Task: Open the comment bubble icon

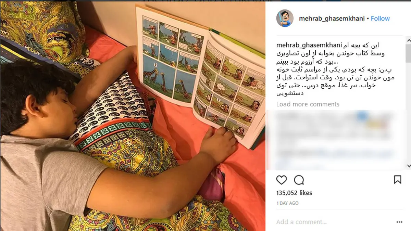Action: [x=299, y=180]
